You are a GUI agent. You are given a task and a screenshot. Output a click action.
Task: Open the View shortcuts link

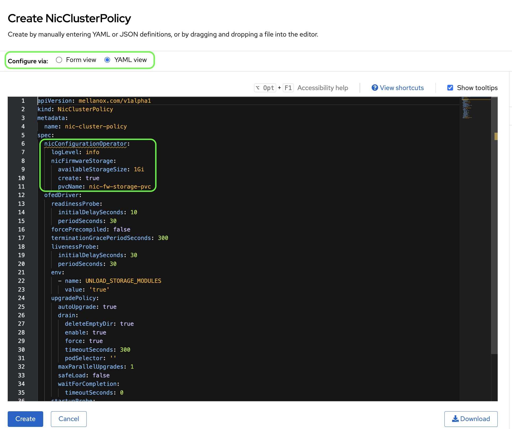401,88
